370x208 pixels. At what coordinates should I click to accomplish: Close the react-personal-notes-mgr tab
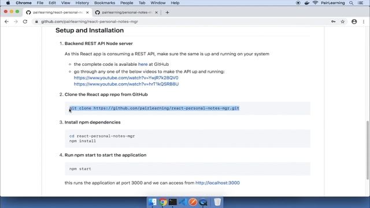(87, 12)
